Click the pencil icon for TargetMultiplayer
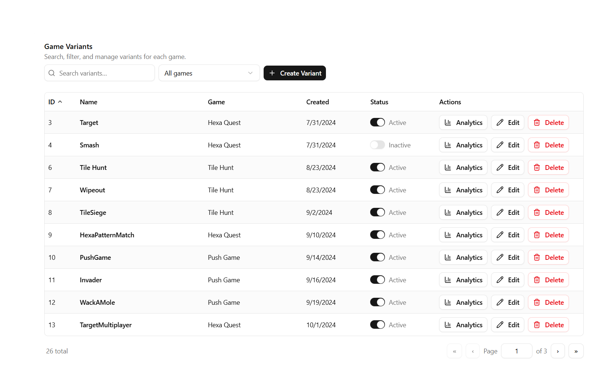 (x=500, y=325)
